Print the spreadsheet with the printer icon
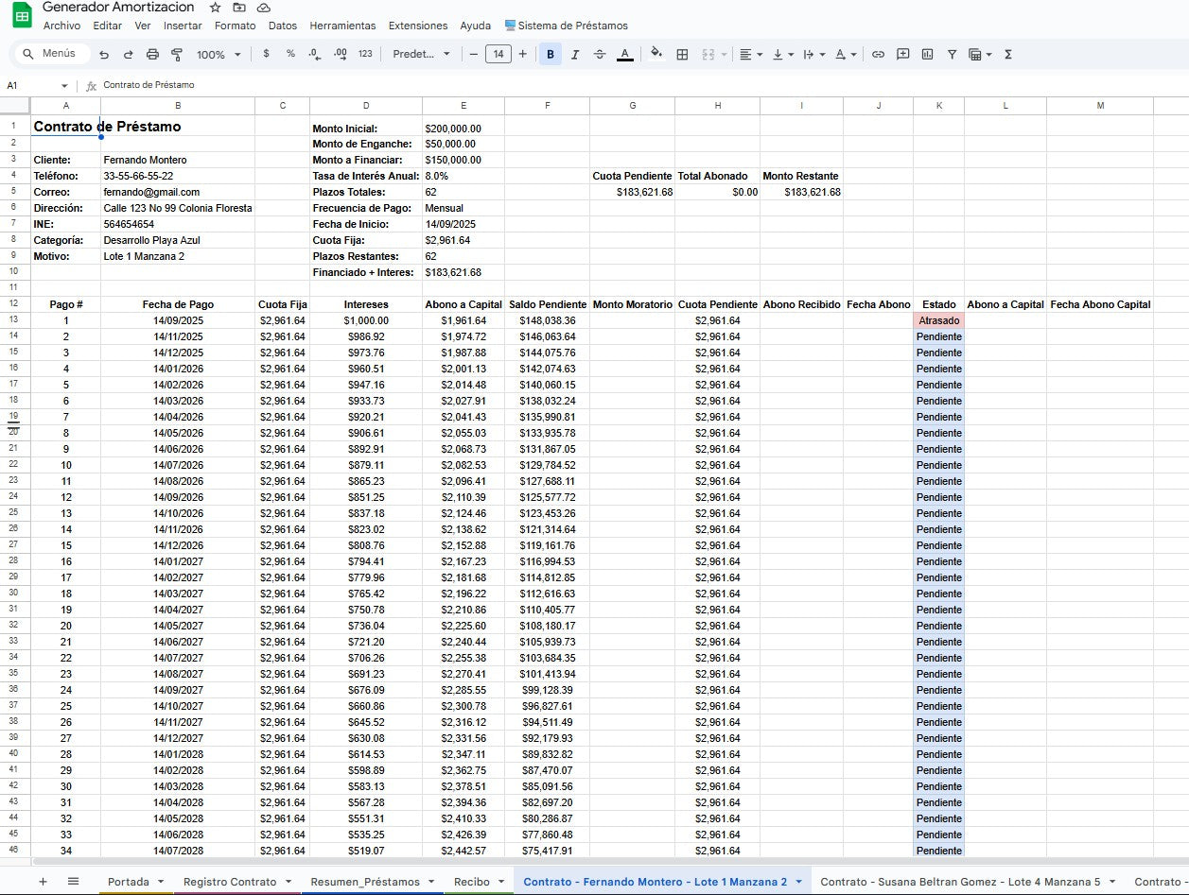 pos(151,54)
